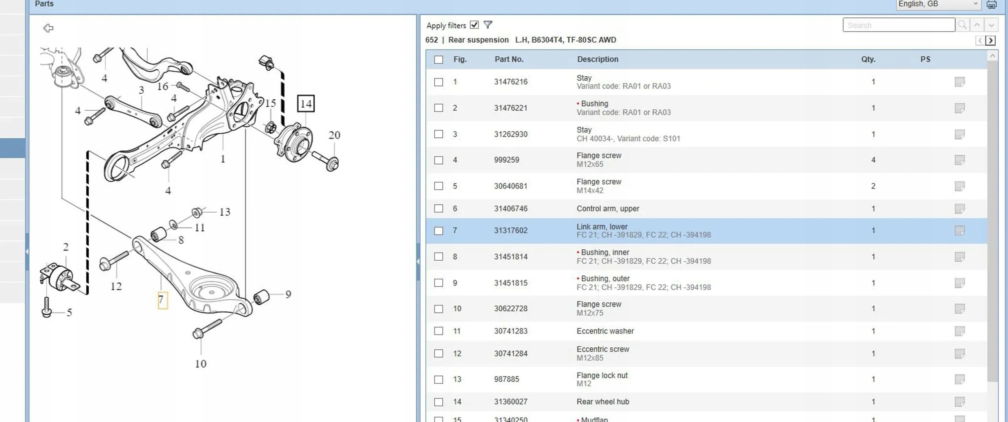Tick checkbox for Control arm, upper
This screenshot has height=422, width=1008.
(439, 209)
